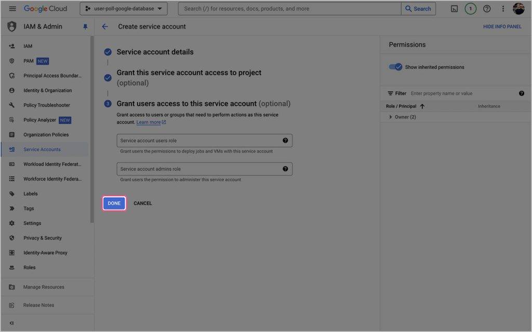Expand the Owner (2) row
Image resolution: width=532 pixels, height=332 pixels.
point(391,117)
